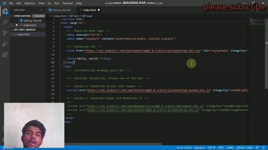Click the Ln 12, Col 10 status item
268x150 pixels.
point(184,147)
